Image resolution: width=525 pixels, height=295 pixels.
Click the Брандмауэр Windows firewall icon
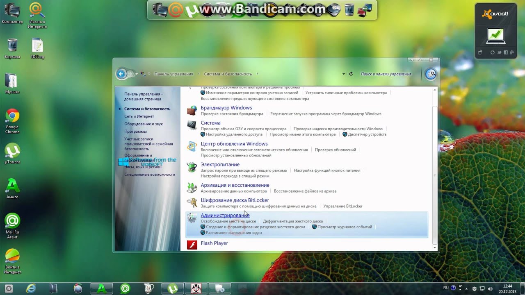tap(192, 111)
